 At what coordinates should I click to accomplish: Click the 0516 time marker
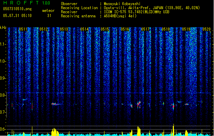point(125,29)
